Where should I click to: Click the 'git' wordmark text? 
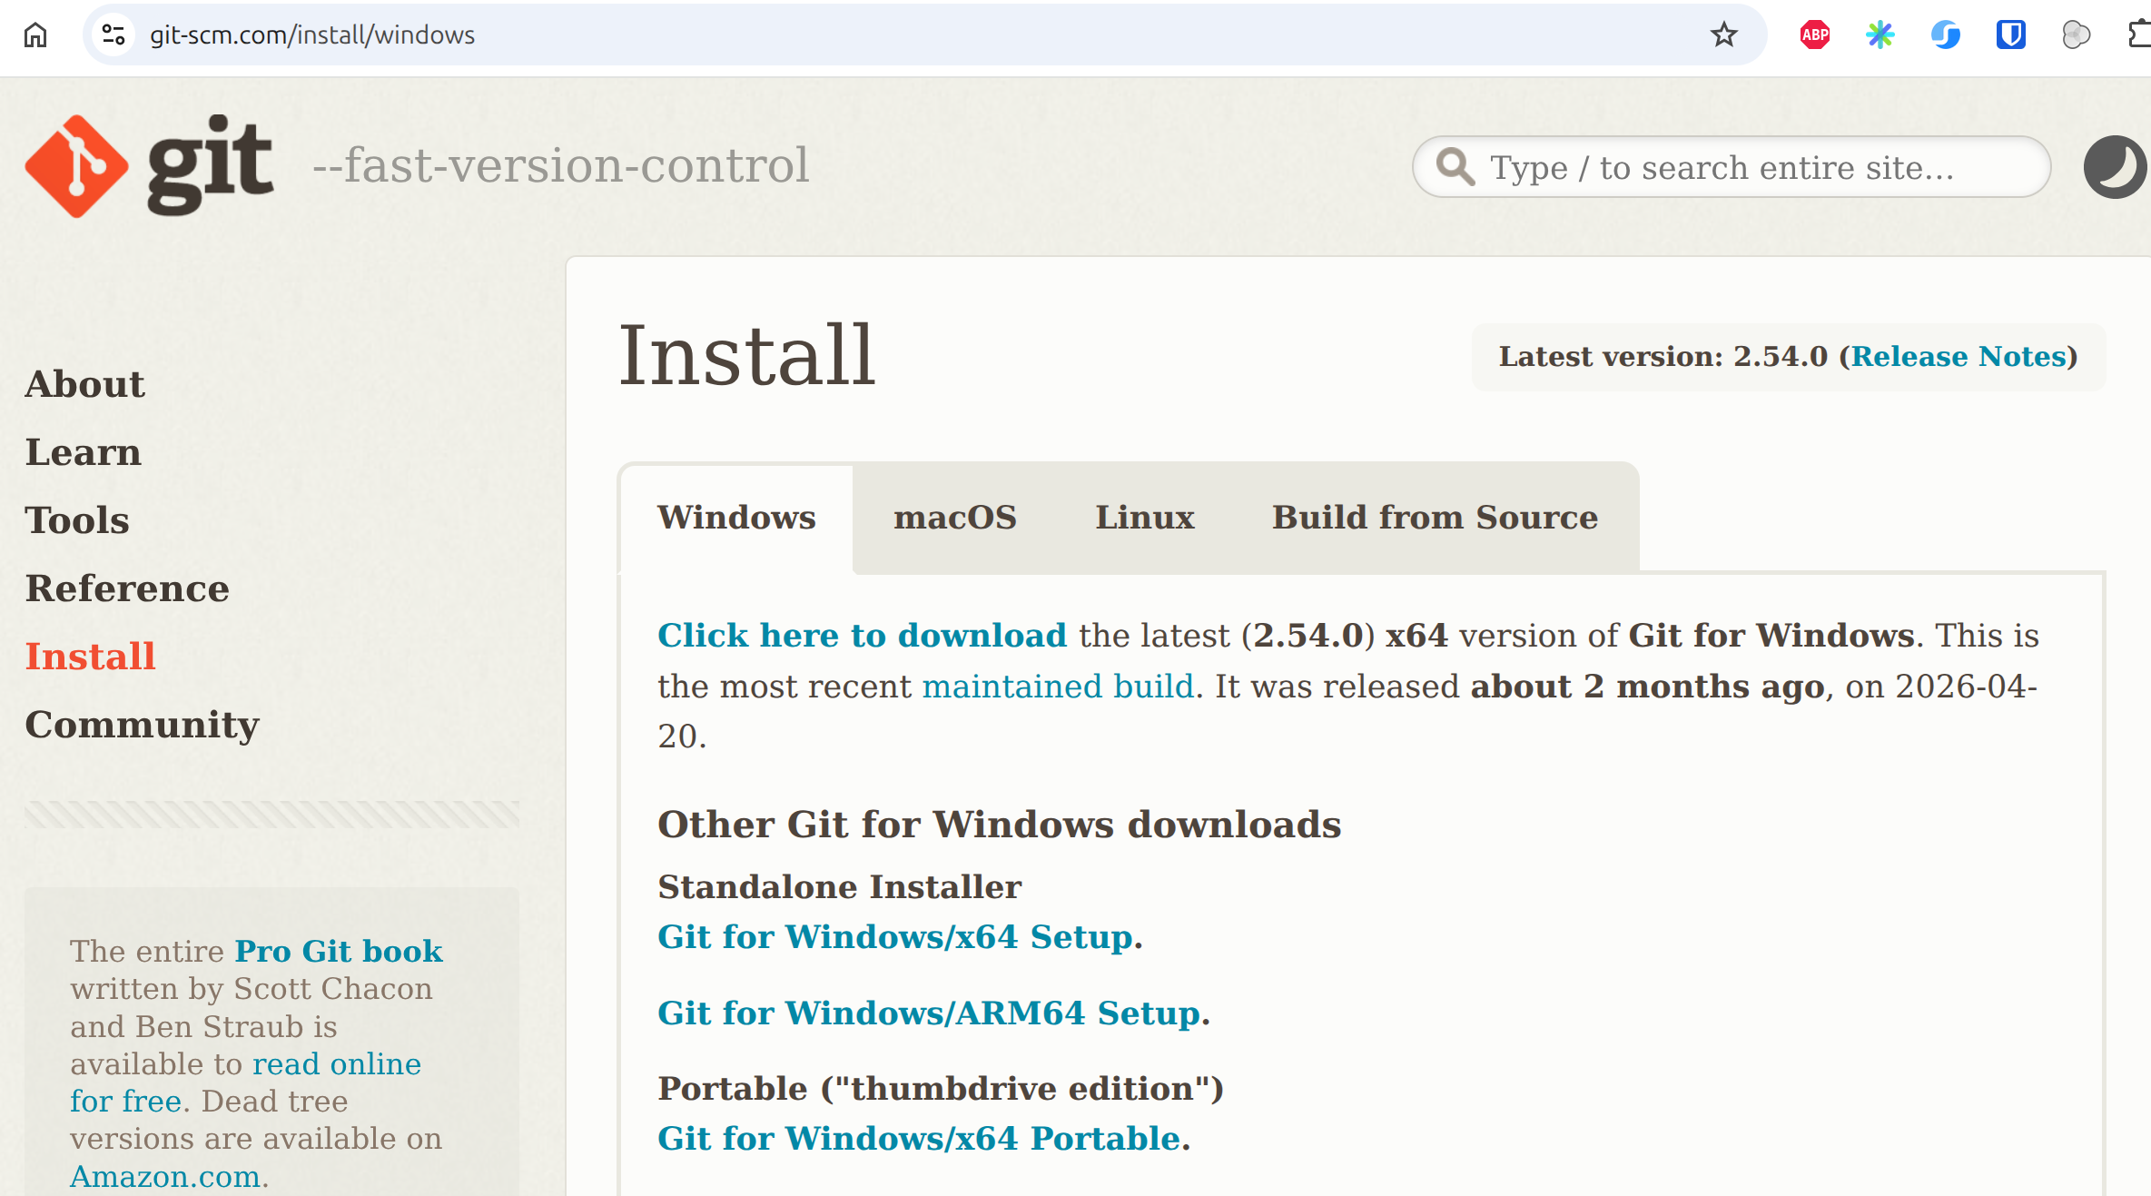[210, 166]
